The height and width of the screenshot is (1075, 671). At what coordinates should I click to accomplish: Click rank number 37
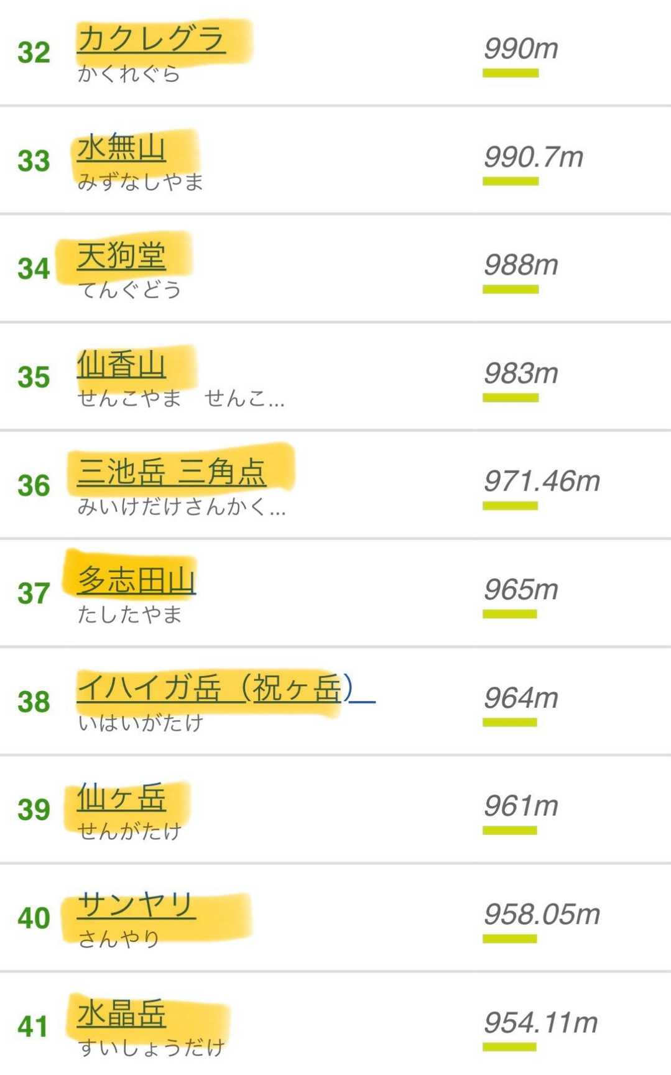pyautogui.click(x=34, y=593)
